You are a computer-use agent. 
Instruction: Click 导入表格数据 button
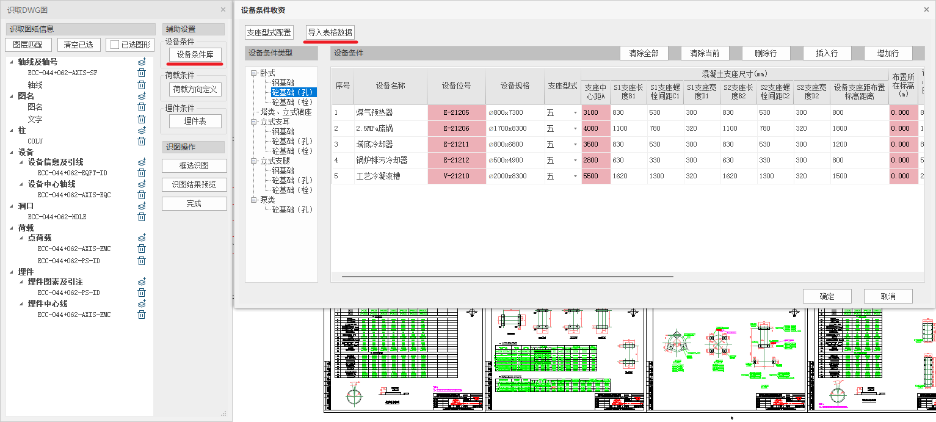tap(330, 33)
